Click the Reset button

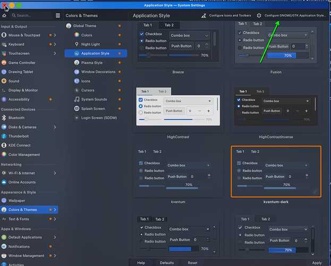tap(192, 263)
